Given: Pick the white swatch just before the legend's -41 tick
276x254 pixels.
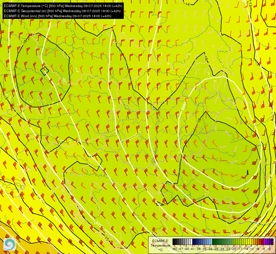Looking at the screenshot, I should (191, 242).
